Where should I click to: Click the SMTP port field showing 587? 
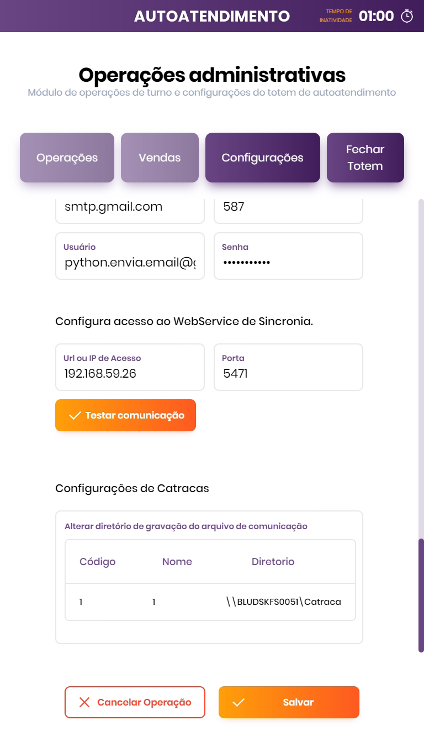[x=288, y=207]
